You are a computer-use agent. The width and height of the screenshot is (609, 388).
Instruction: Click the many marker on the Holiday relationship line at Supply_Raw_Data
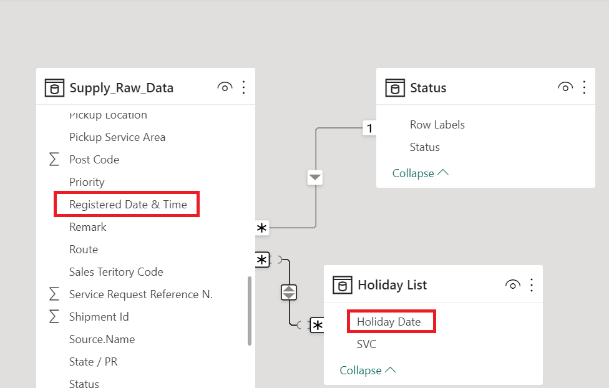pos(262,260)
